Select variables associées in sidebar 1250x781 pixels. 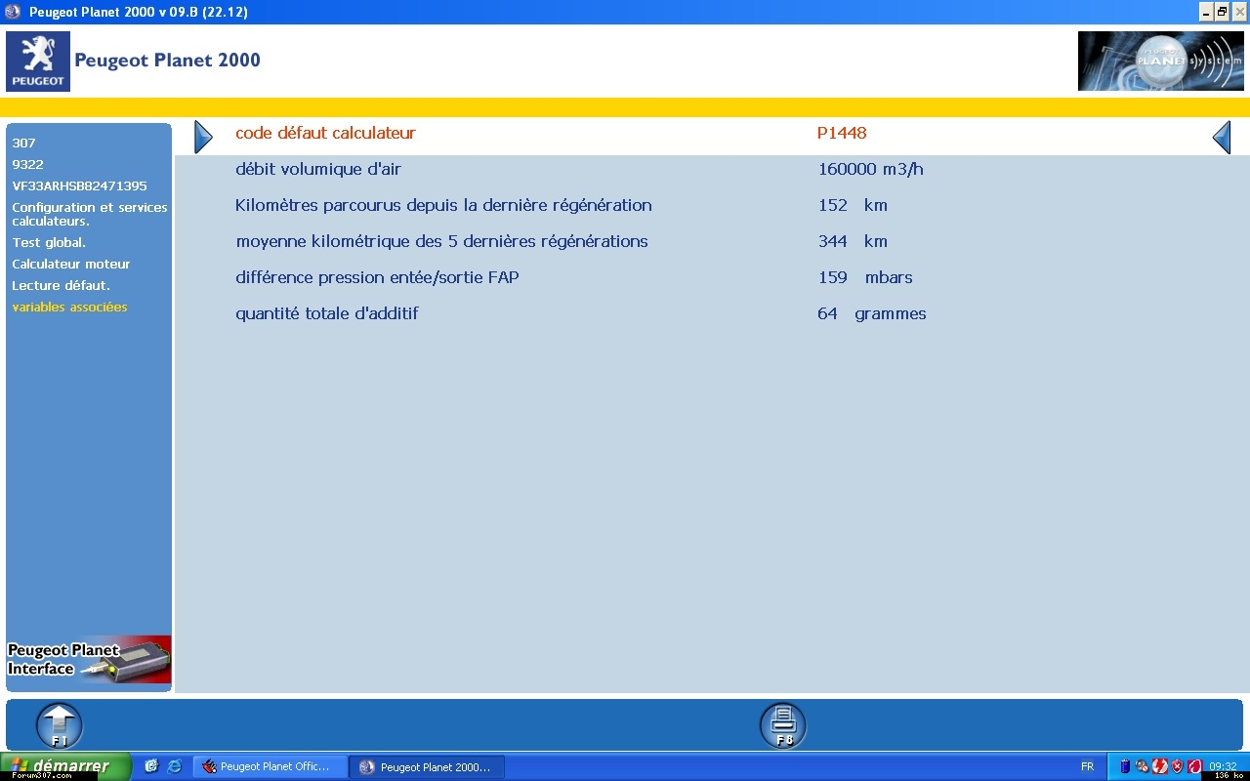pyautogui.click(x=69, y=307)
